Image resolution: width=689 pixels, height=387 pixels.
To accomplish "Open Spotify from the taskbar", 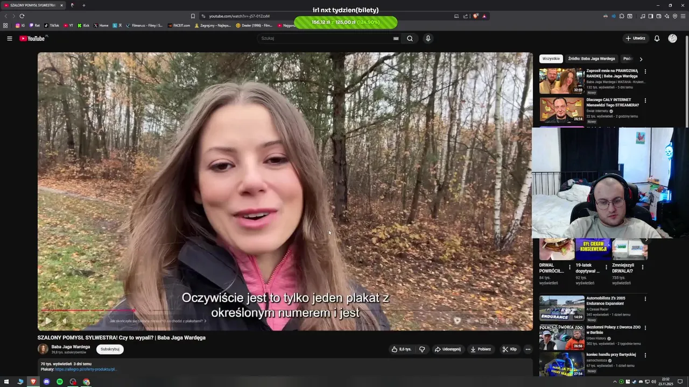I will click(x=60, y=382).
